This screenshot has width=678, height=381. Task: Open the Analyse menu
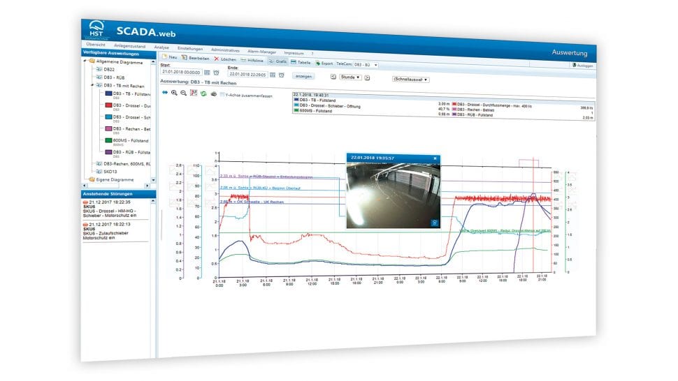[161, 47]
